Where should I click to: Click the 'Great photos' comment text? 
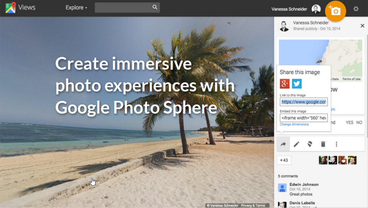click(301, 194)
